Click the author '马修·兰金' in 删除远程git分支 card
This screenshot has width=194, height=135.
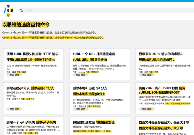click(16, 99)
